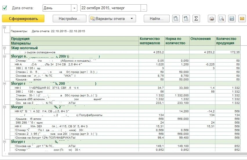Save the report with the floppy disk icon
Viewport: 247px width, 160px height.
(232, 19)
